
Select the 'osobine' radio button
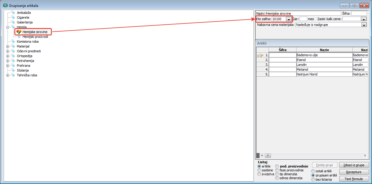tap(259, 170)
